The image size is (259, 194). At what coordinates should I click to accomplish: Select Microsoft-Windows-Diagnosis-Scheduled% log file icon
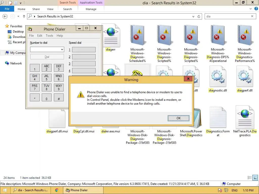click(x=137, y=35)
